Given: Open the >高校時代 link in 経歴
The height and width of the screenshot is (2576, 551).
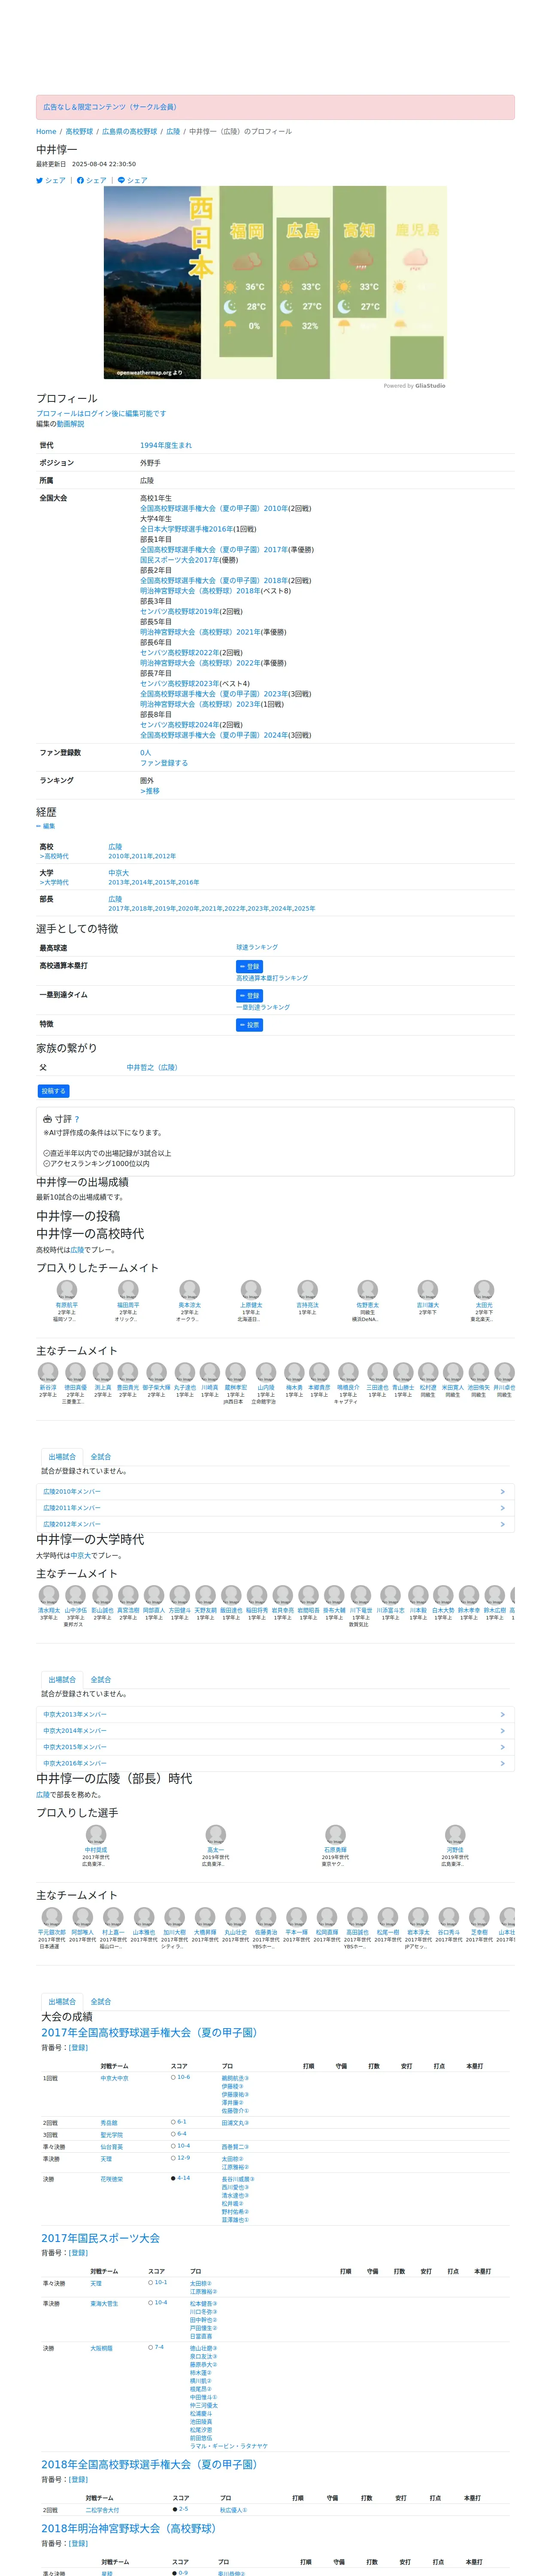Looking at the screenshot, I should tap(54, 856).
